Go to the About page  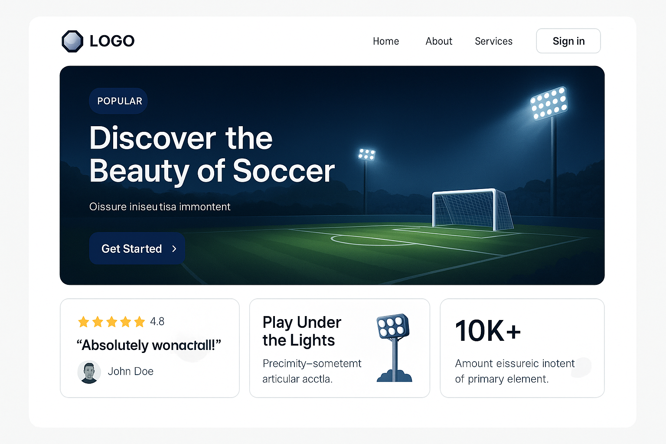[439, 41]
